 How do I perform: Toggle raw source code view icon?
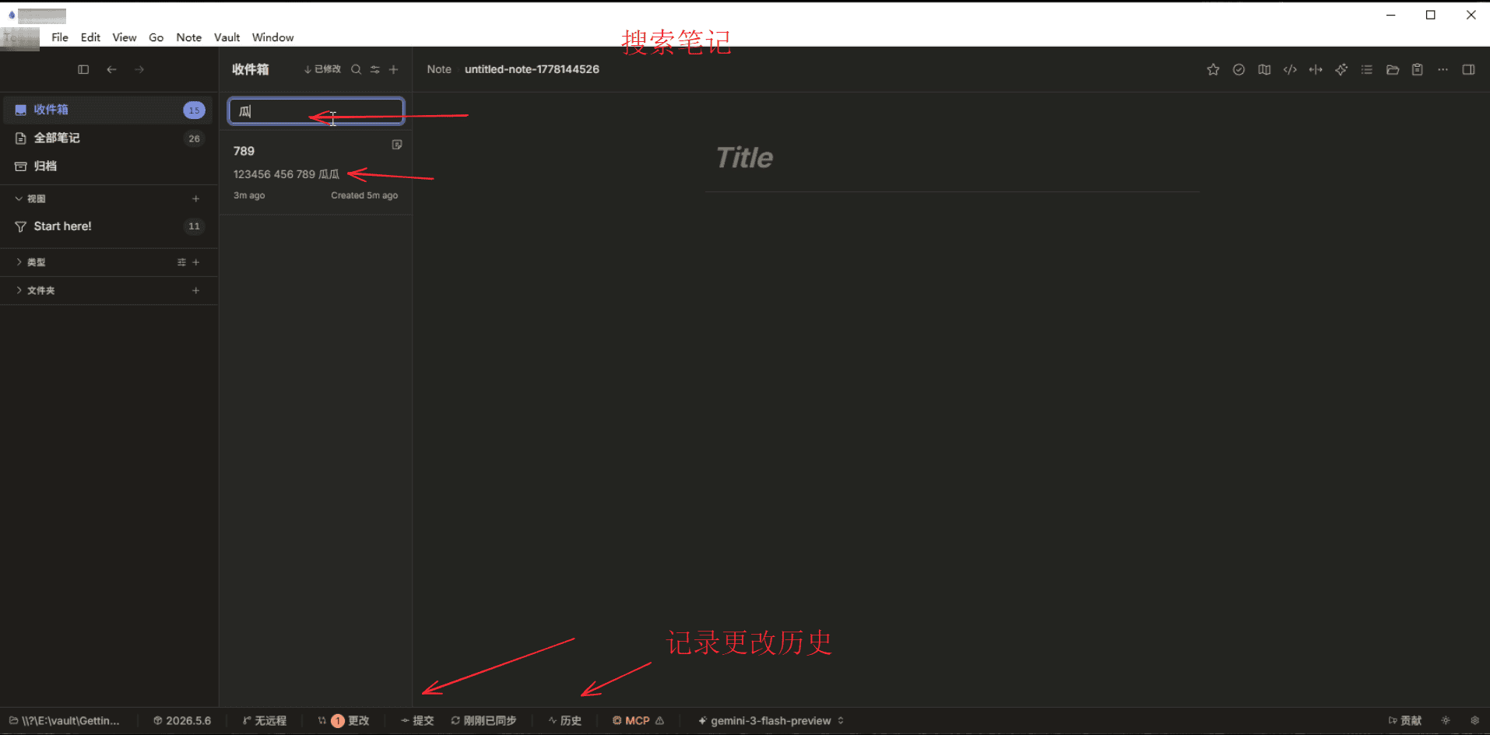(x=1290, y=69)
